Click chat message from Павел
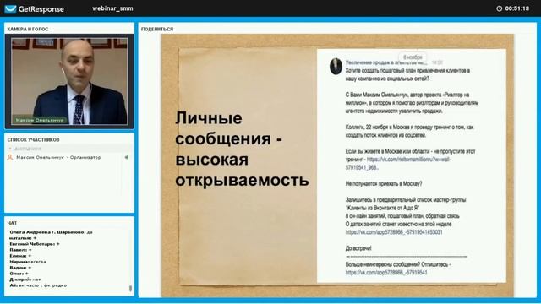This screenshot has height=304, width=541. (20, 250)
